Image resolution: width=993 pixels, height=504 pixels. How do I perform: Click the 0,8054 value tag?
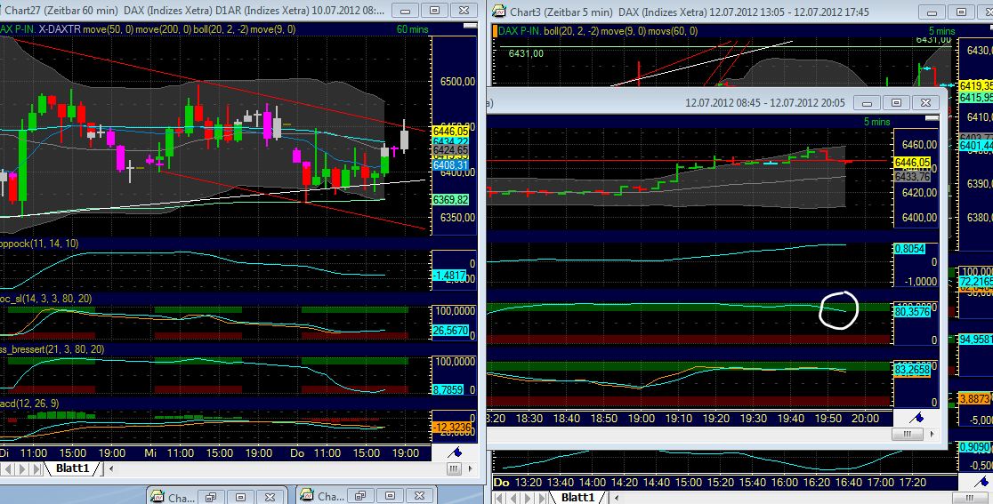point(909,249)
